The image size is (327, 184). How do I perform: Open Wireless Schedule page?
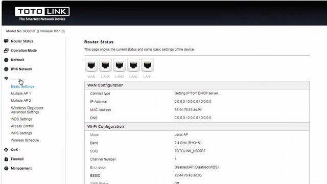click(x=25, y=140)
